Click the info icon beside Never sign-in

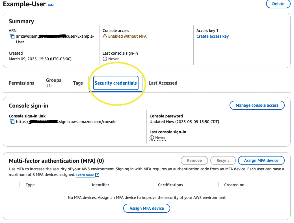(105, 59)
